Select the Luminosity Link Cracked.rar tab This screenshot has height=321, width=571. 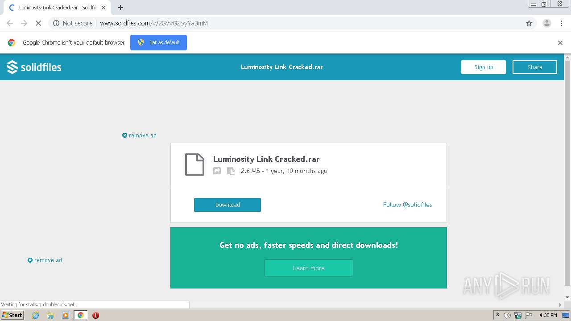pyautogui.click(x=57, y=8)
